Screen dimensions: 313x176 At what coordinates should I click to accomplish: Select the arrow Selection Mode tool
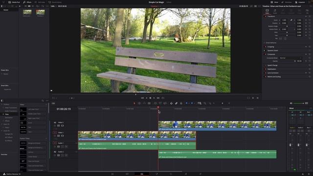pyautogui.click(x=134, y=103)
